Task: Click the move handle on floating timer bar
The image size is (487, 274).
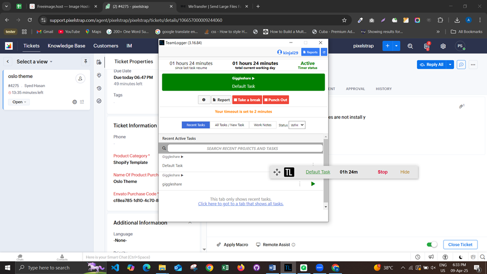Action: (x=277, y=172)
